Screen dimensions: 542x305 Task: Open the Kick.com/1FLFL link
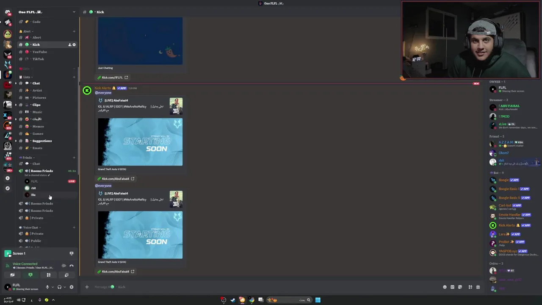click(x=112, y=78)
